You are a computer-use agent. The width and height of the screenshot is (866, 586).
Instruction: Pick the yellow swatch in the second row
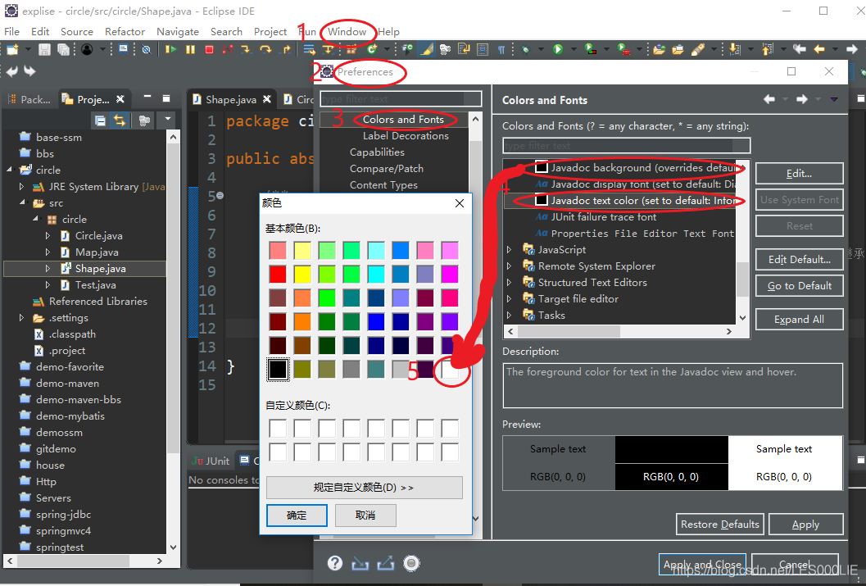pyautogui.click(x=302, y=274)
